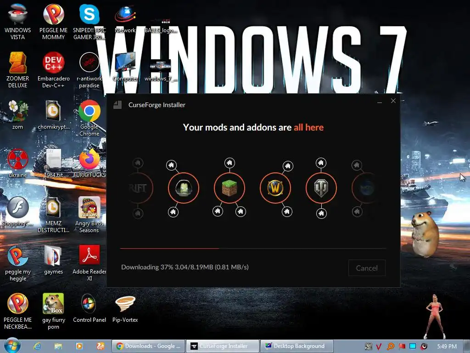
Task: Open Windows Explorer from taskbar
Action: coord(58,346)
